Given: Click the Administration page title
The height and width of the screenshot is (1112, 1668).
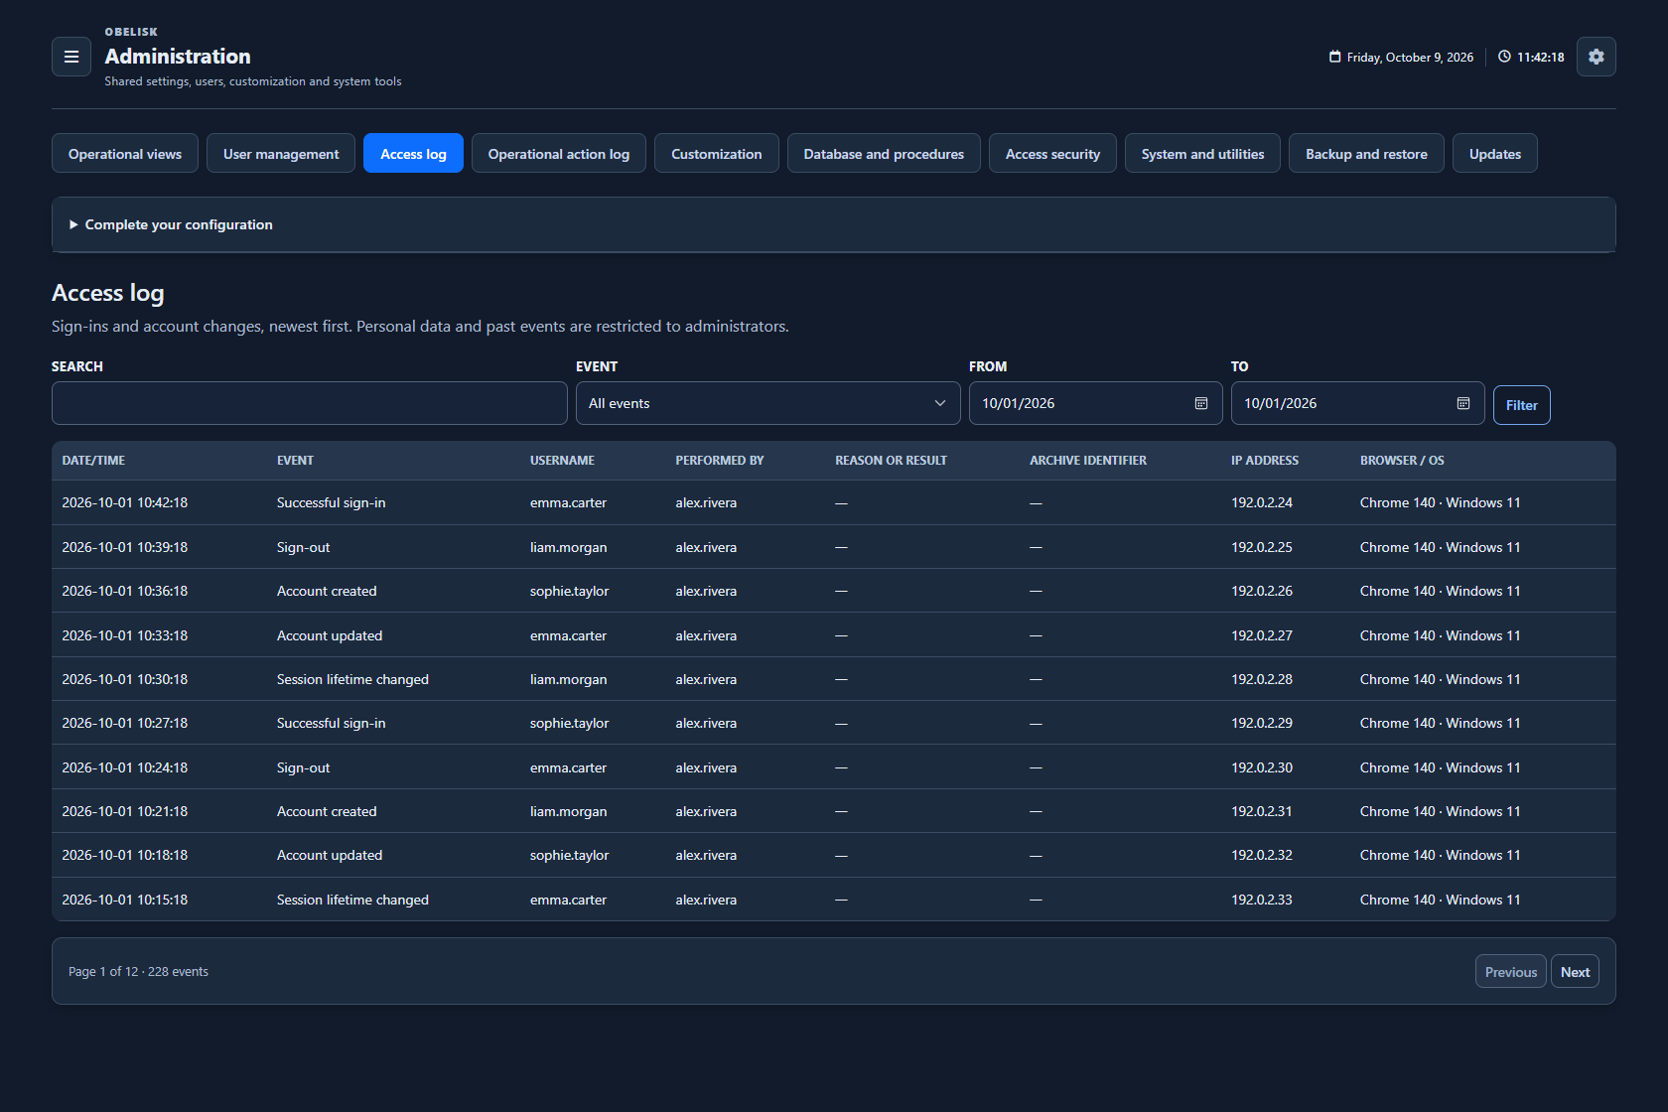Looking at the screenshot, I should tap(178, 57).
